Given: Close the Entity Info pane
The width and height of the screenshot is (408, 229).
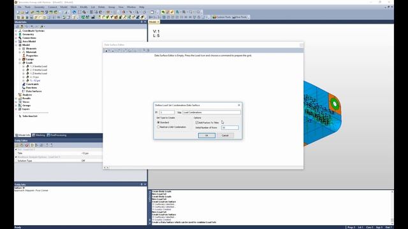Looking at the screenshot, I should (x=145, y=184).
